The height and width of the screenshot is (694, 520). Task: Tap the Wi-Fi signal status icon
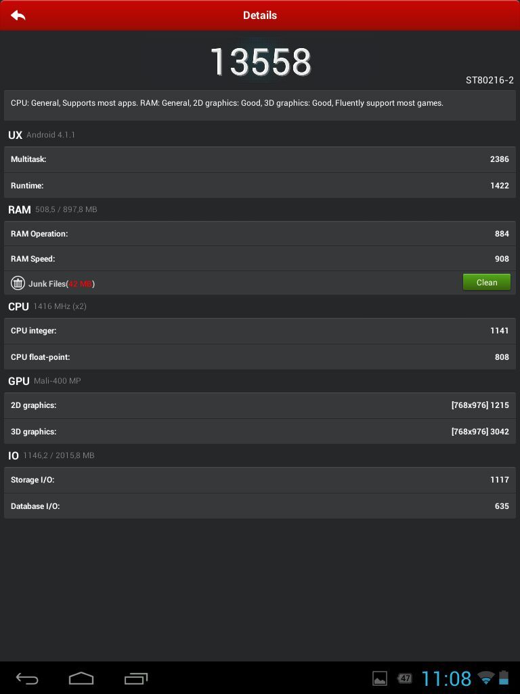[485, 678]
